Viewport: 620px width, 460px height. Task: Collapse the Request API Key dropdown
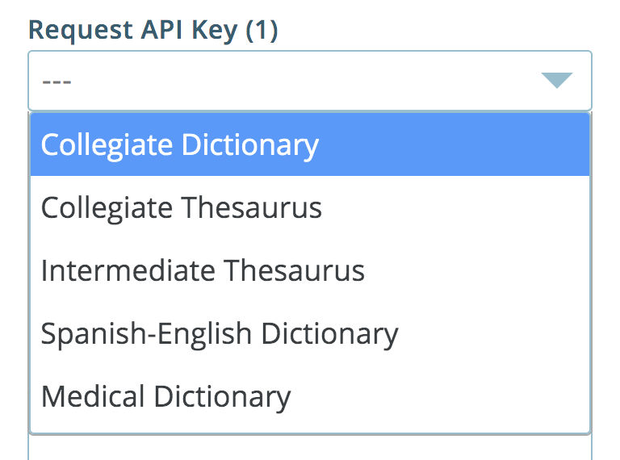[310, 81]
